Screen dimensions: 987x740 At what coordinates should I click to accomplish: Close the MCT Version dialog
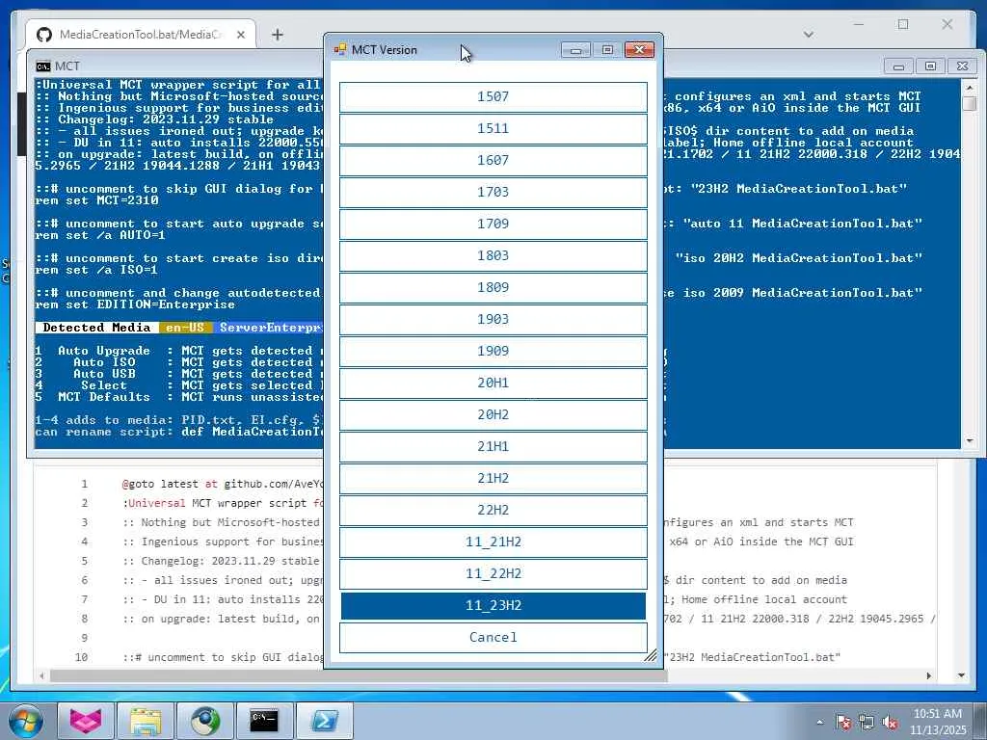[x=640, y=50]
